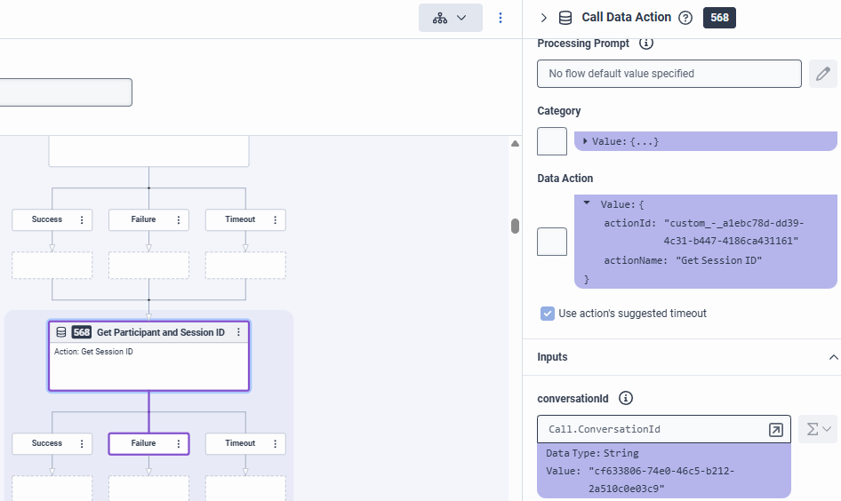This screenshot has width=841, height=501.
Task: Collapse the Data Action value tree
Action: pyautogui.click(x=587, y=203)
